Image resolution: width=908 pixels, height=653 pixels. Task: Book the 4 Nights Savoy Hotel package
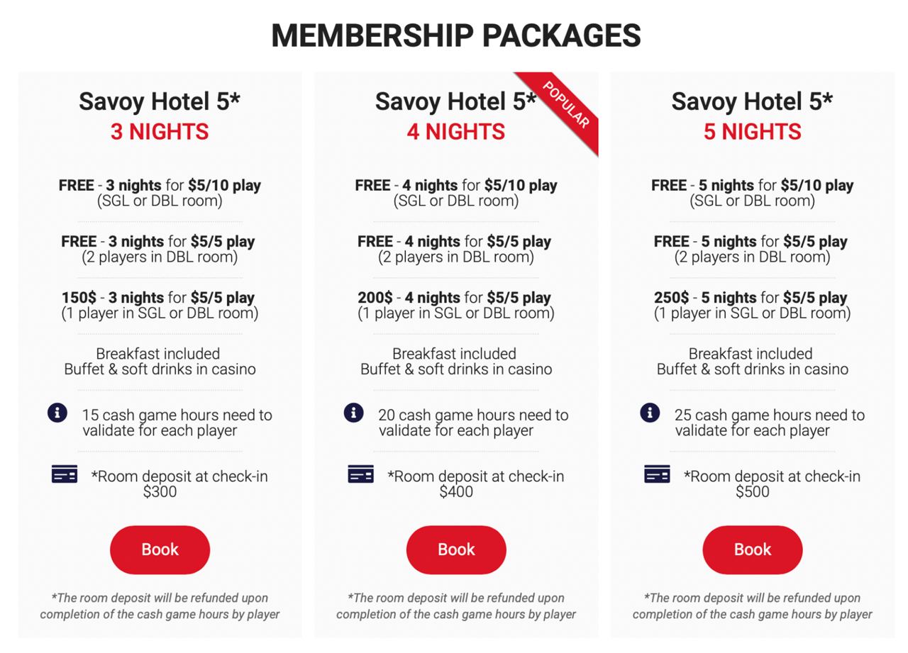coord(456,549)
